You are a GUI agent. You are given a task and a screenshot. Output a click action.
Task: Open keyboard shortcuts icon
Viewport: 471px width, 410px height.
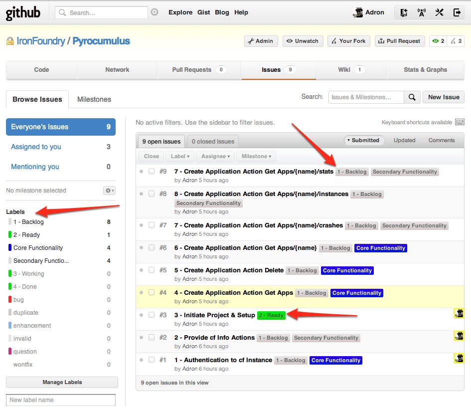click(x=460, y=122)
